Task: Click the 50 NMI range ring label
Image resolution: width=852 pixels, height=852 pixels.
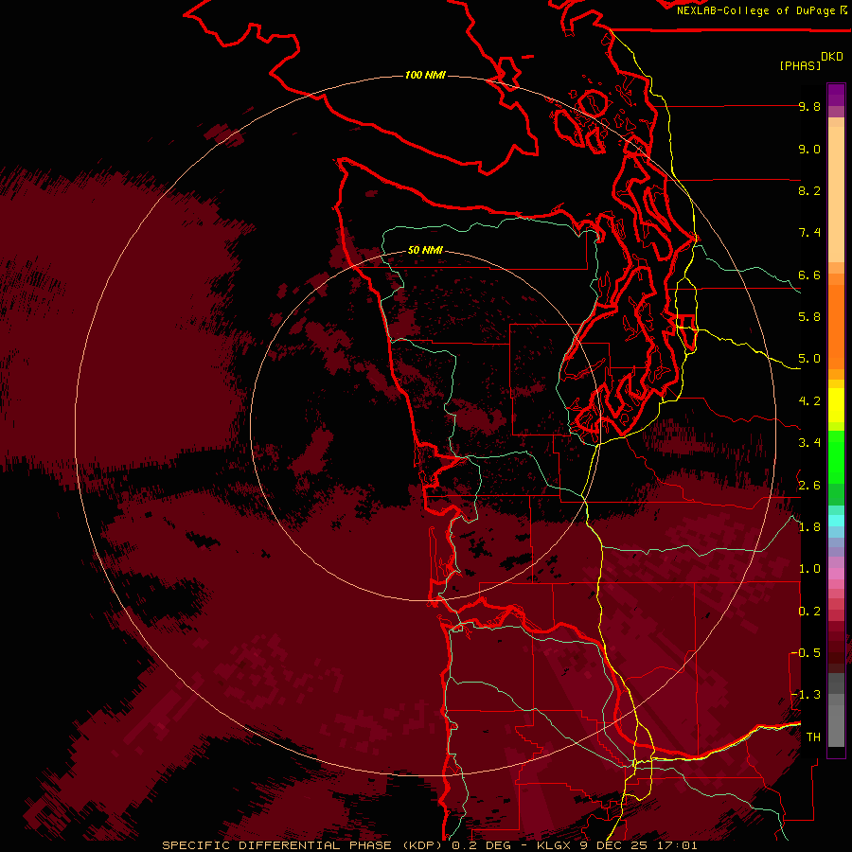Action: coord(425,250)
